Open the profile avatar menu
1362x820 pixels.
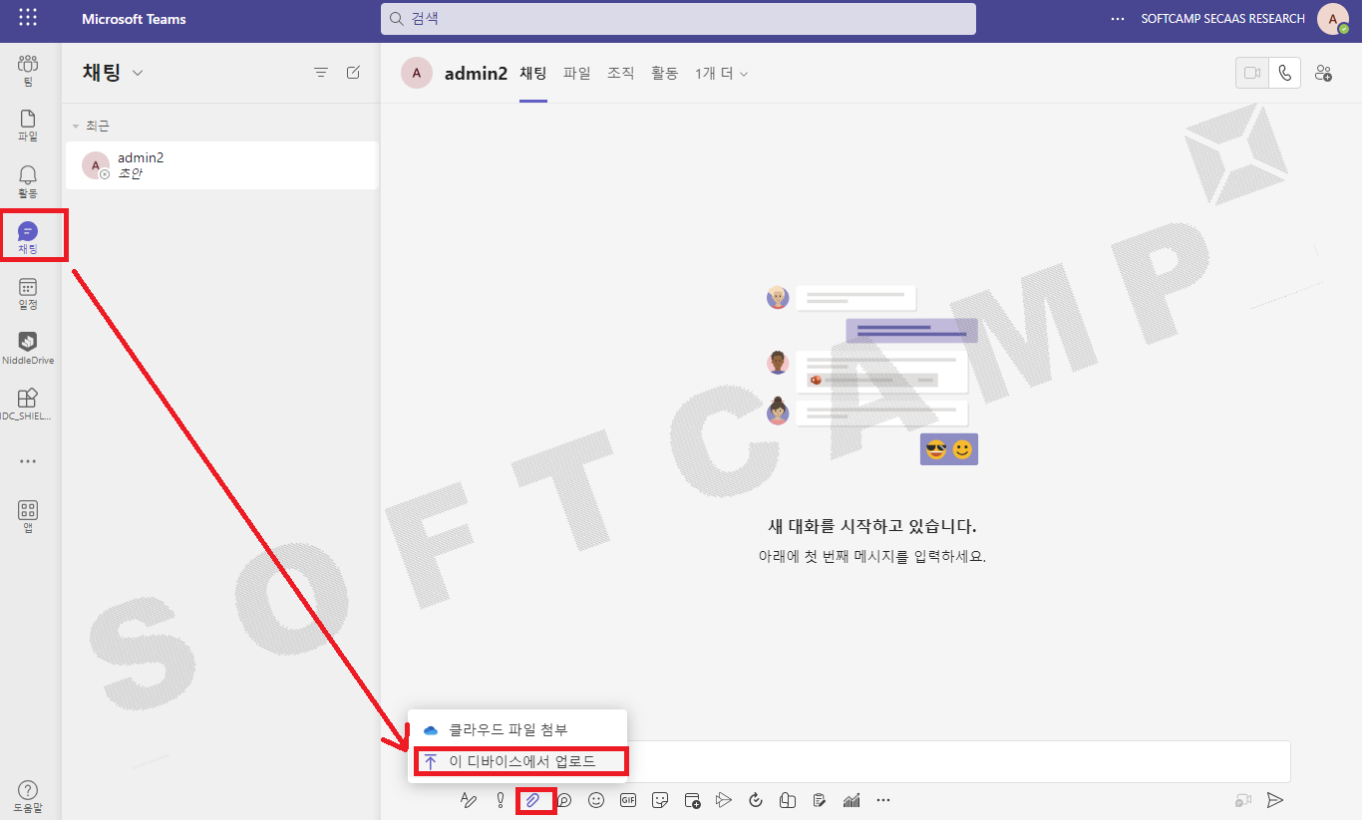[1333, 19]
